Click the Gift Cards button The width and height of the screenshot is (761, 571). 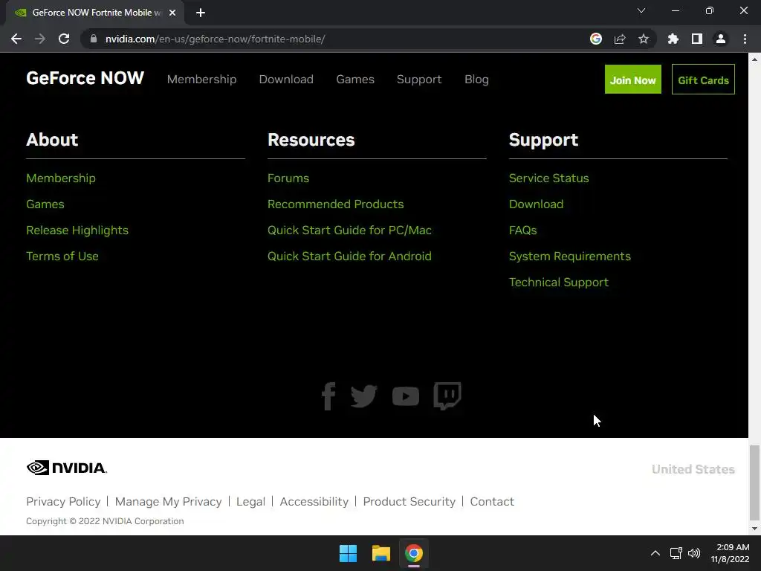703,79
